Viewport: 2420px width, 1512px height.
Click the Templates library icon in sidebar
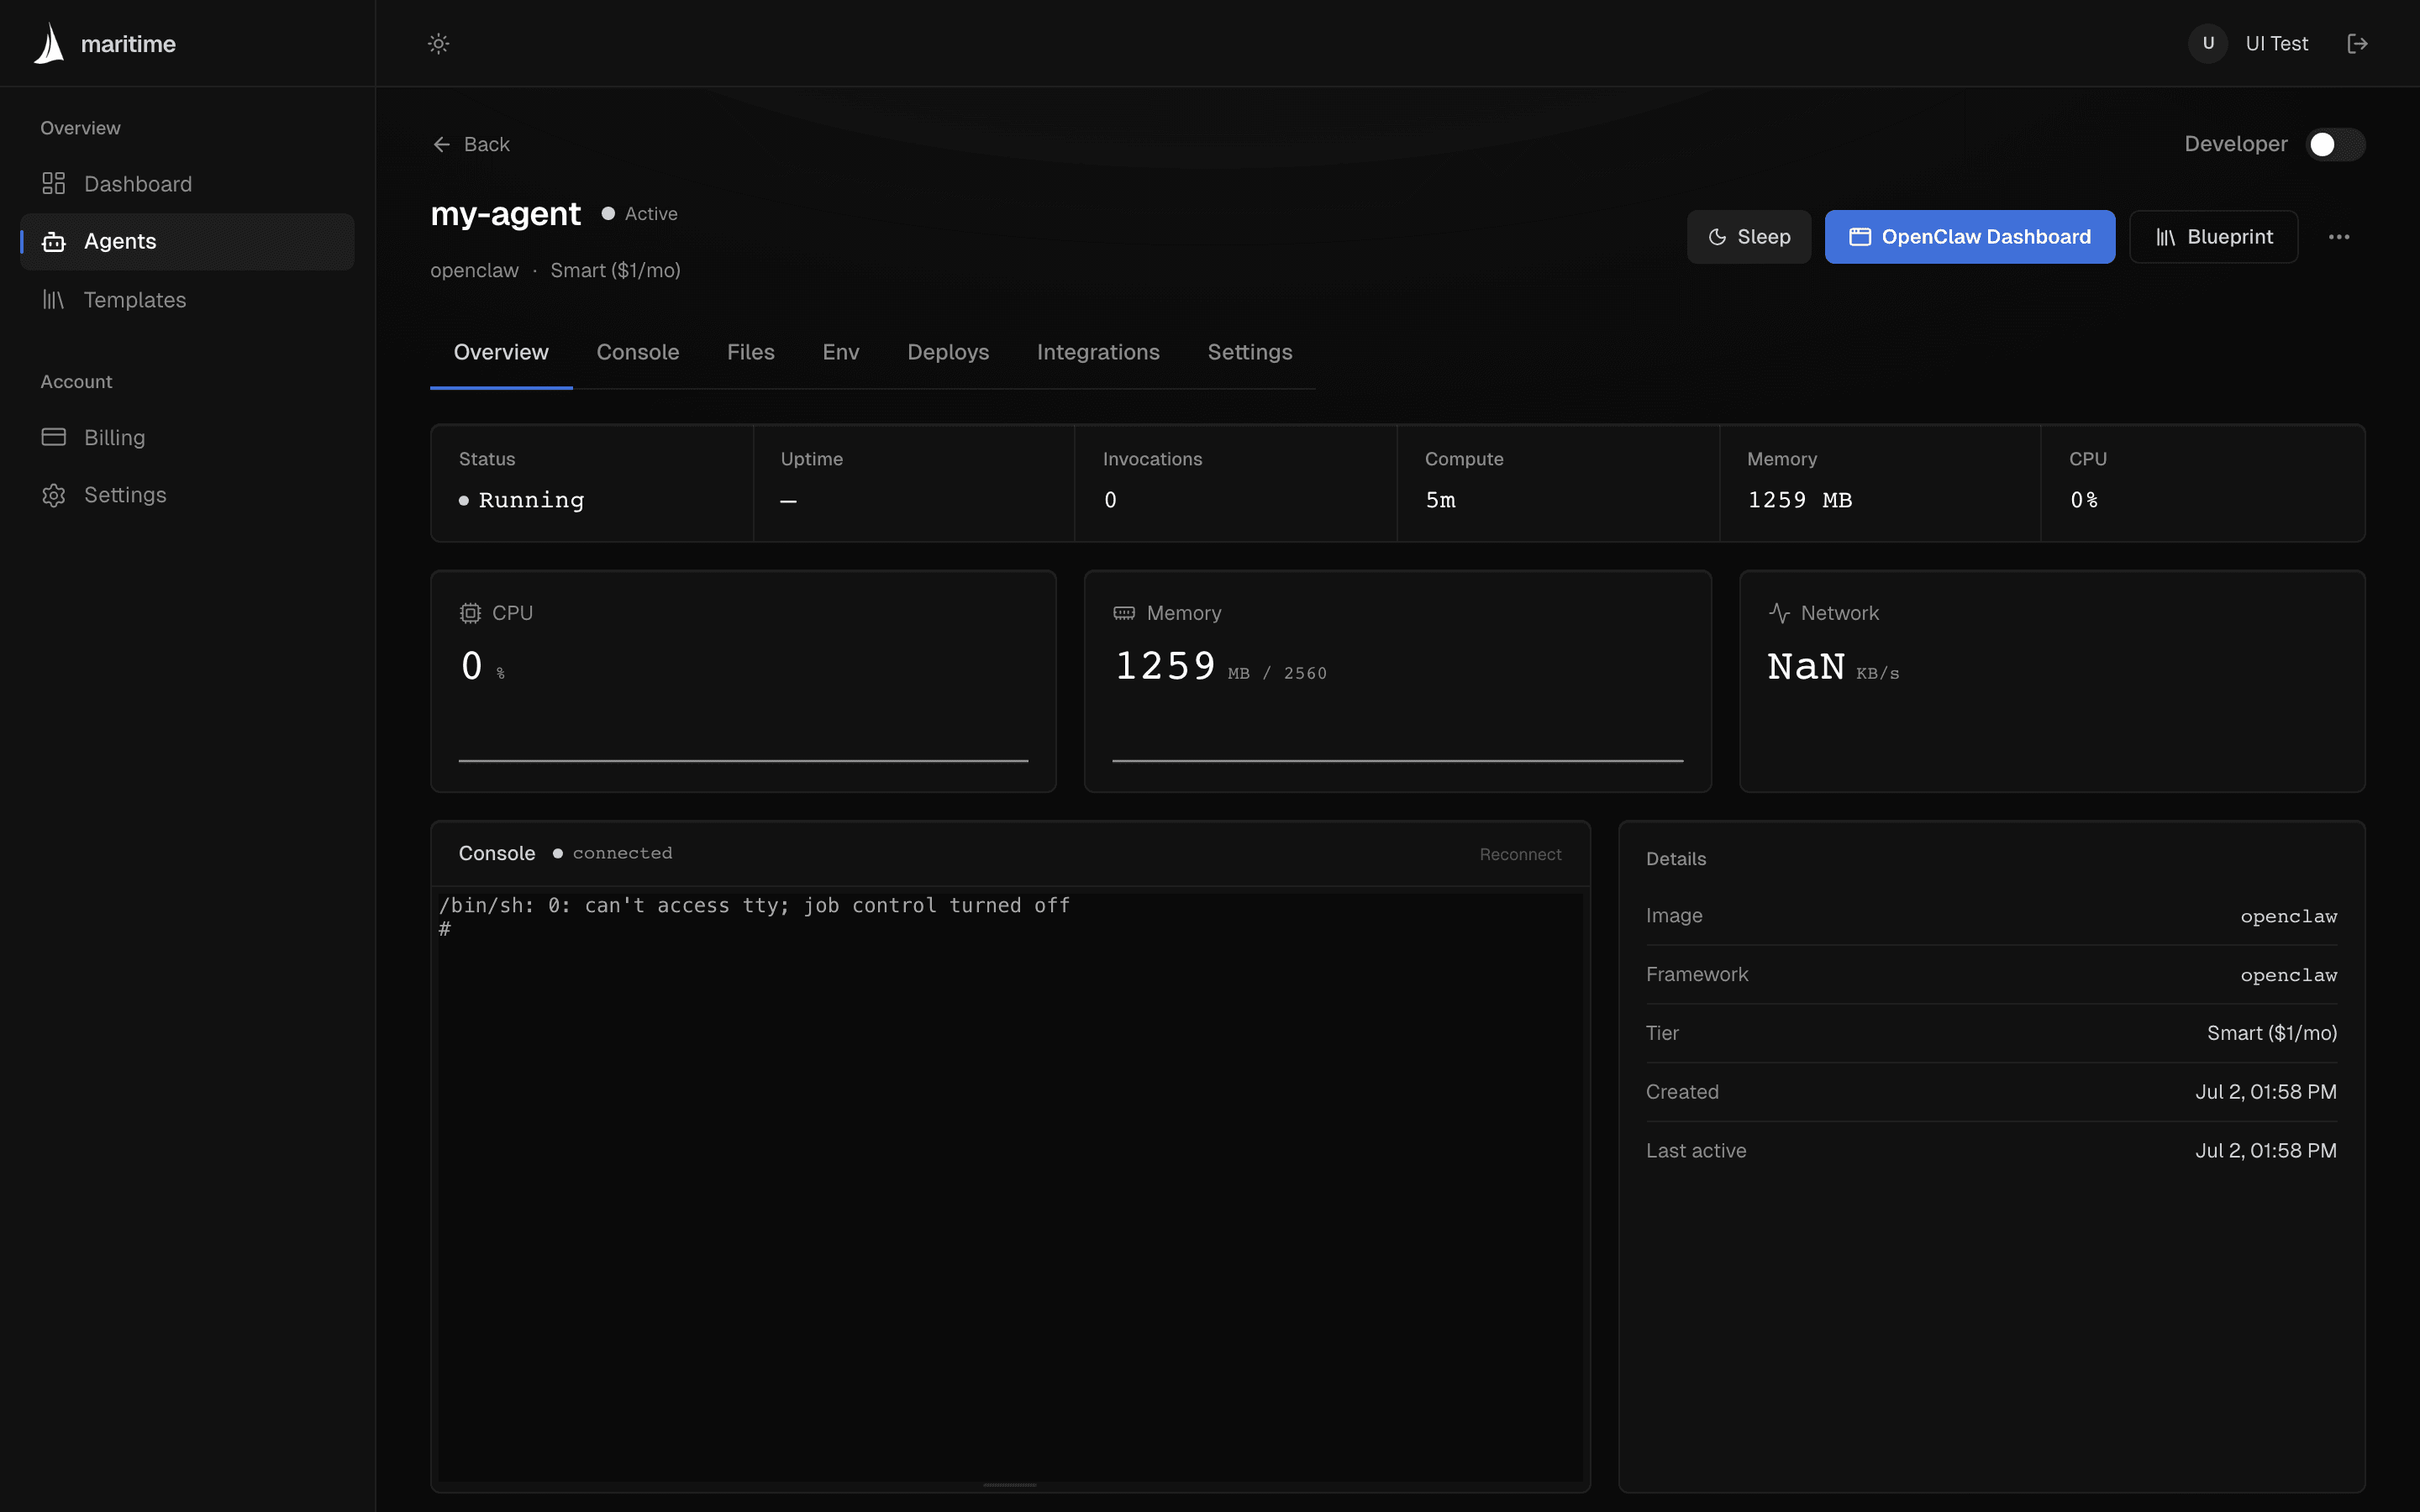coord(54,299)
